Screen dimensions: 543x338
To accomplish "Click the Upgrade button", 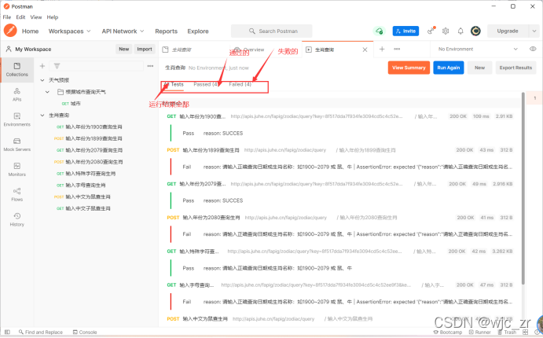I will (x=508, y=31).
